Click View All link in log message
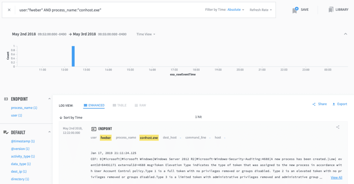 [336, 177]
